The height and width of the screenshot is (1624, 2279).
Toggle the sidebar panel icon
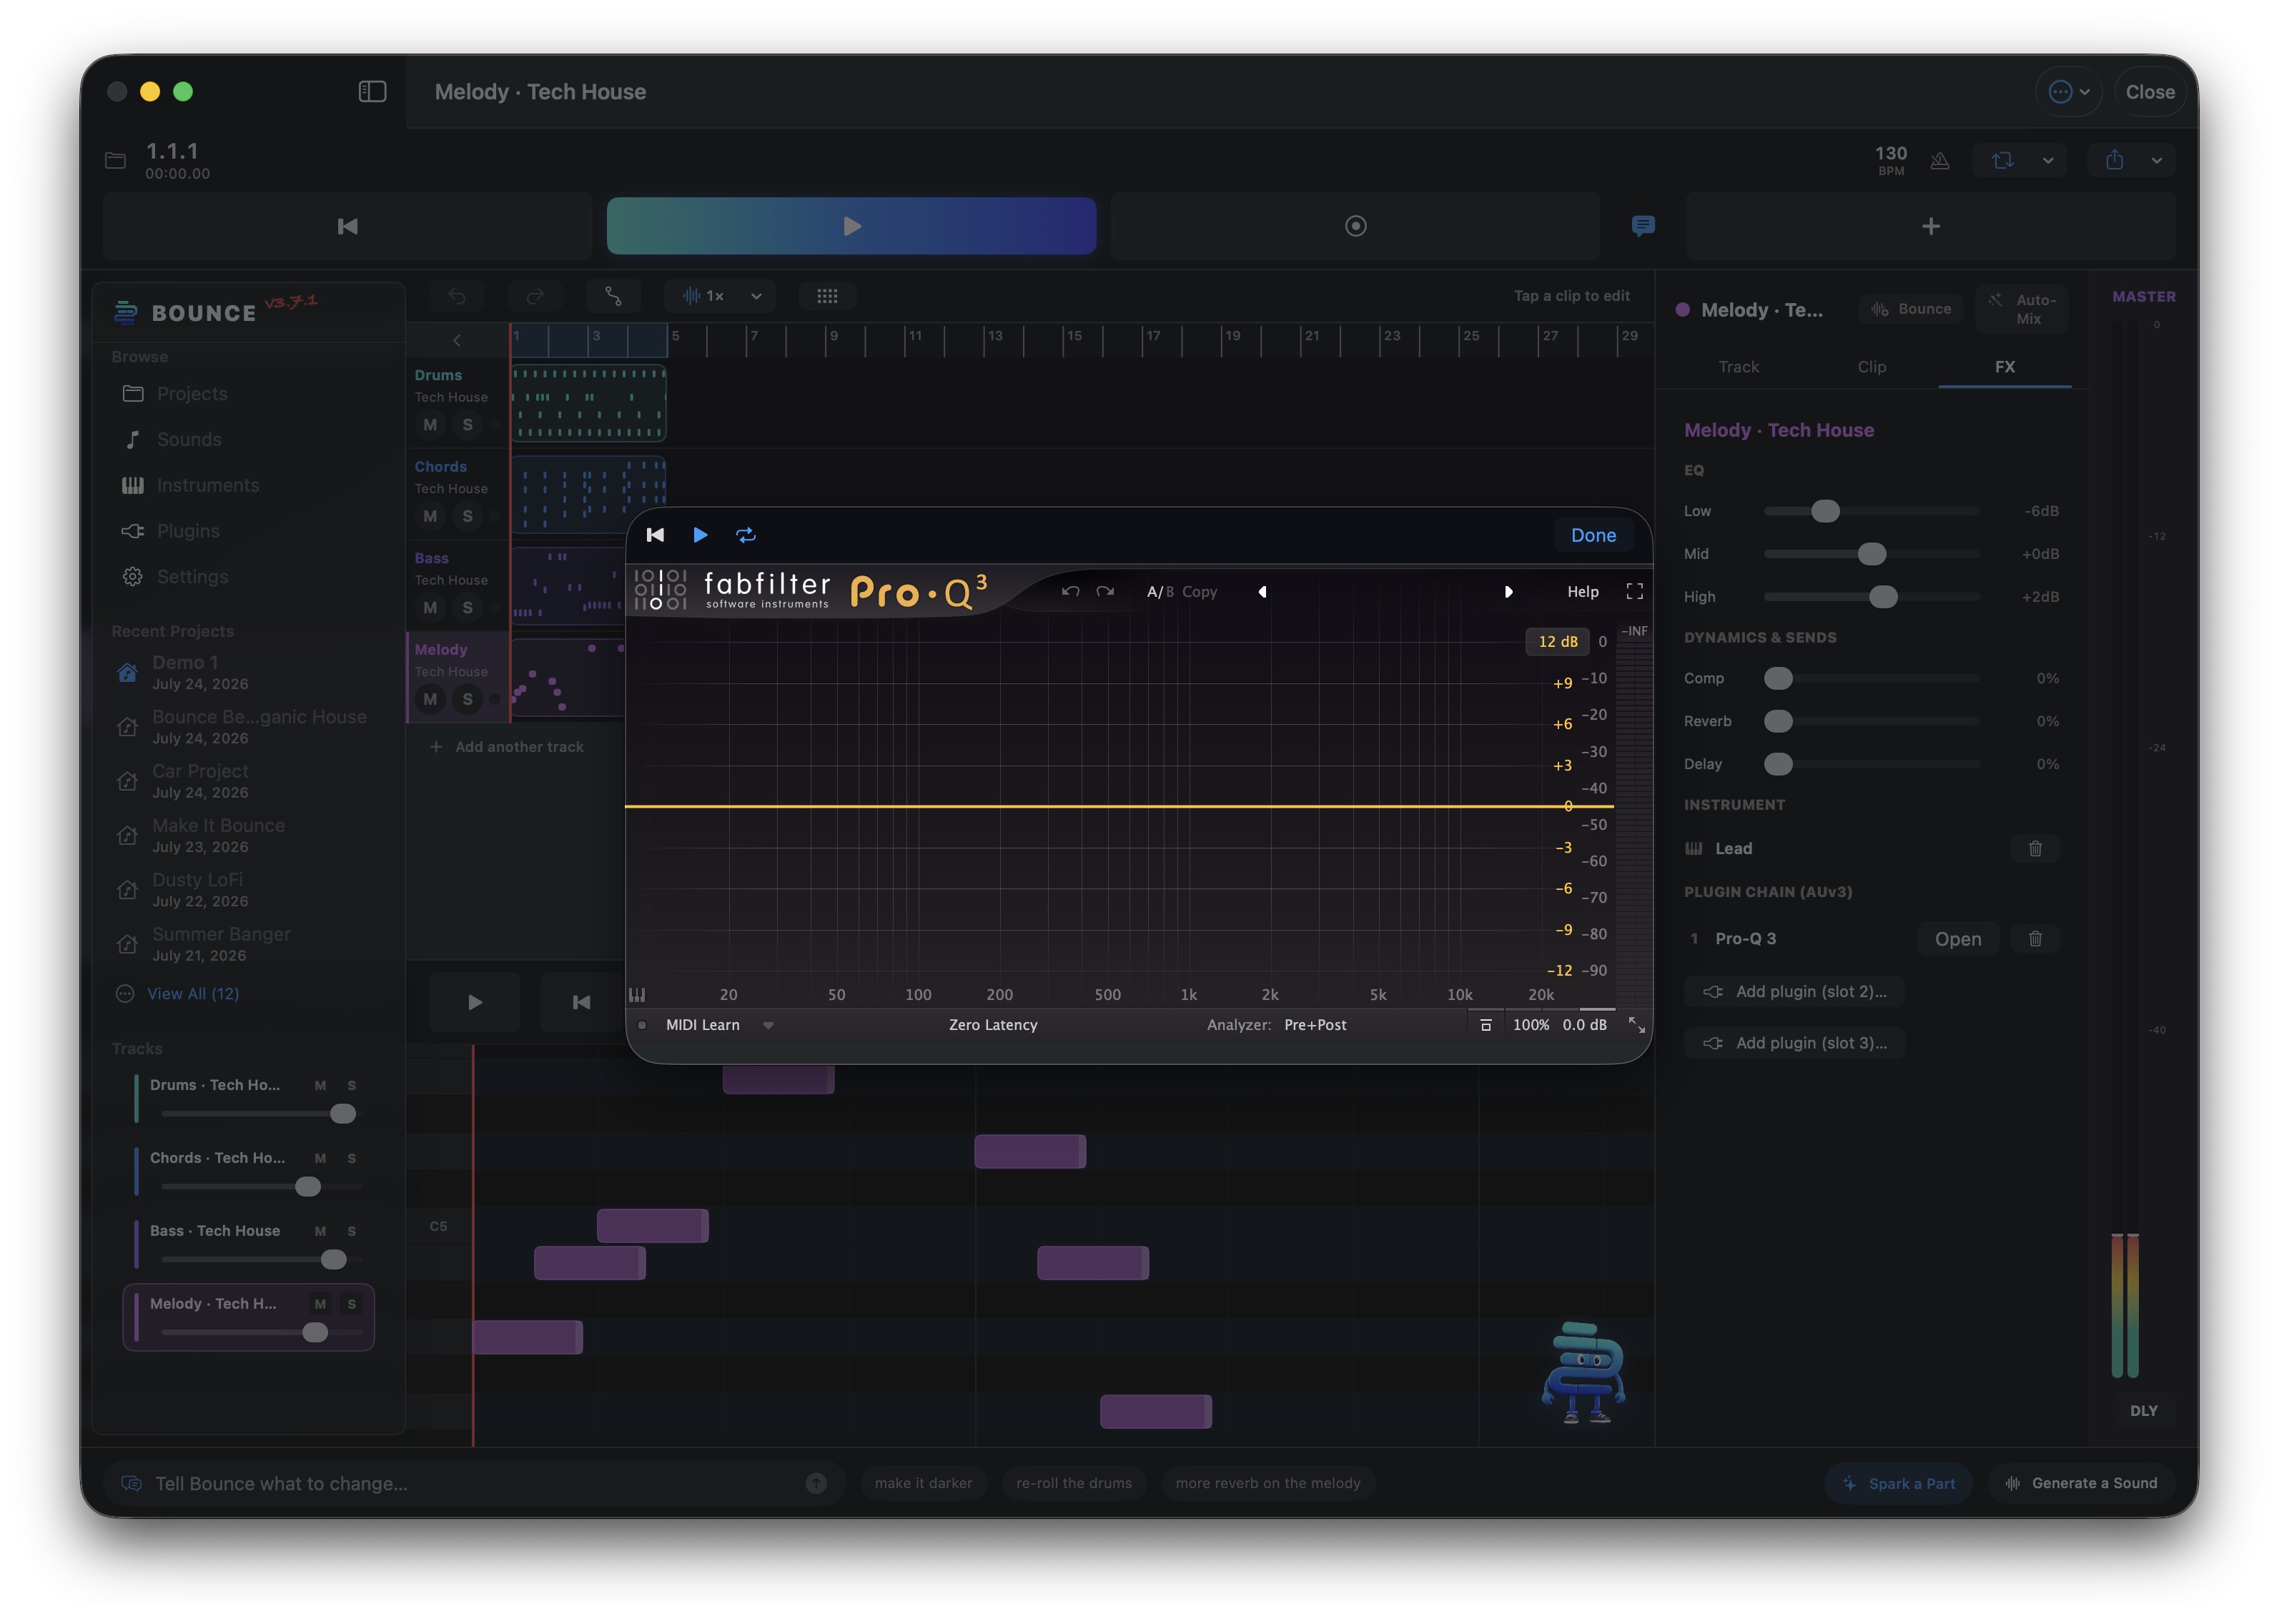pyautogui.click(x=372, y=92)
